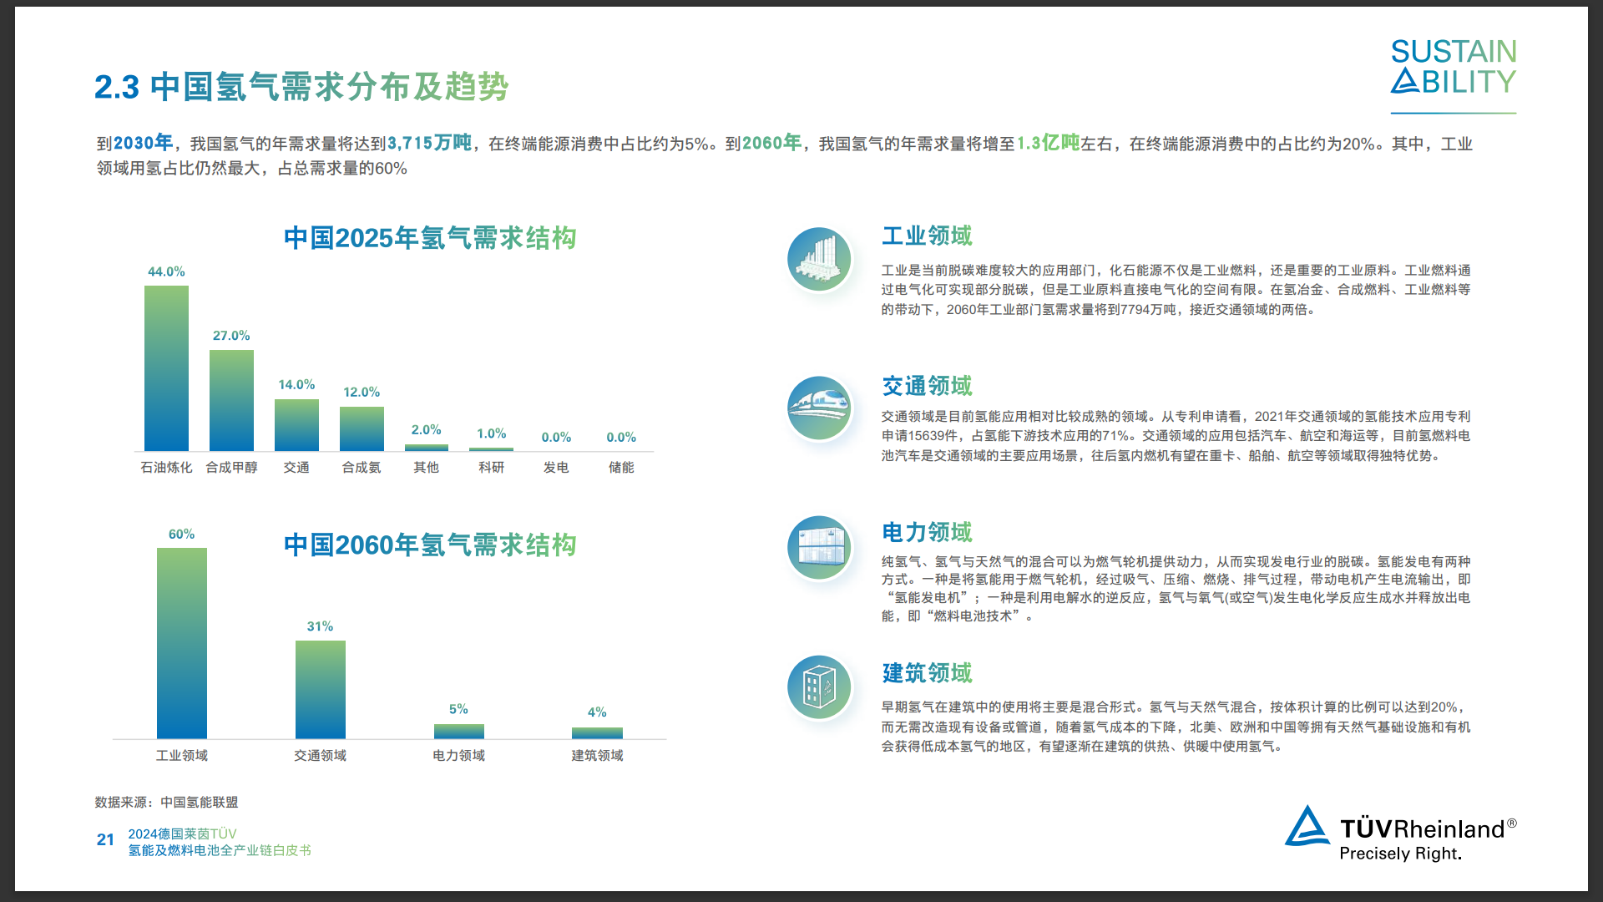Viewport: 1603px width, 902px height.
Task: Click the 数据来源 中国氢能联盟 footnote
Action: [x=166, y=802]
